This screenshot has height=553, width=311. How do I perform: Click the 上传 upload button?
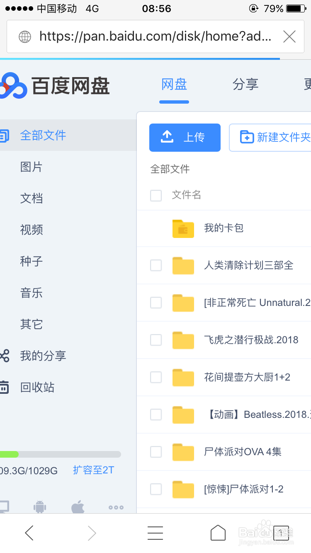185,137
